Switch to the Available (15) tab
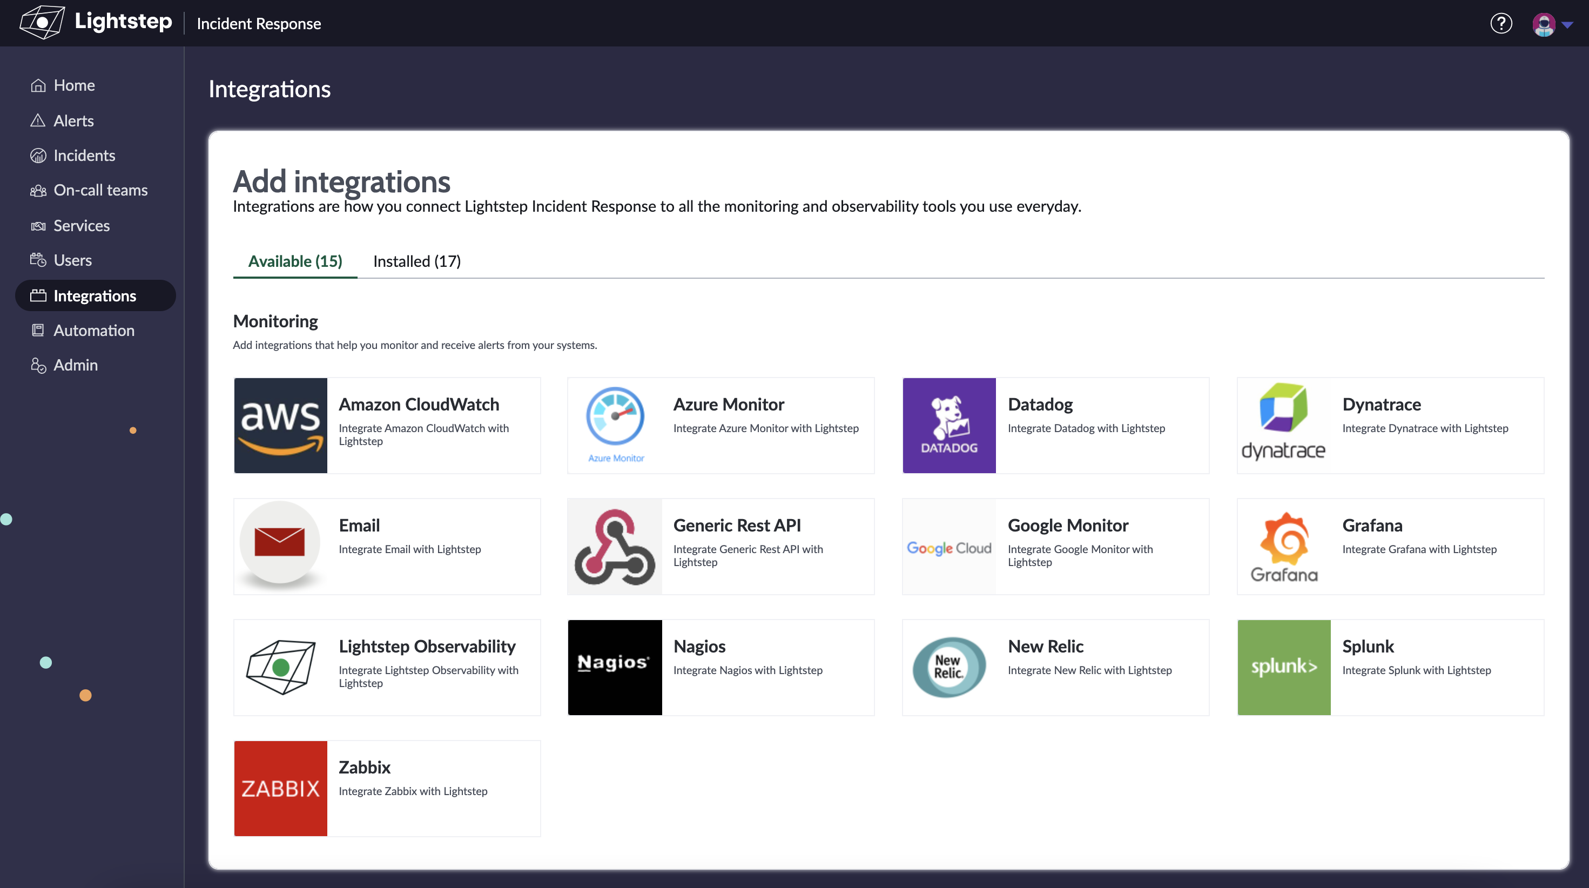The image size is (1589, 888). pos(295,261)
